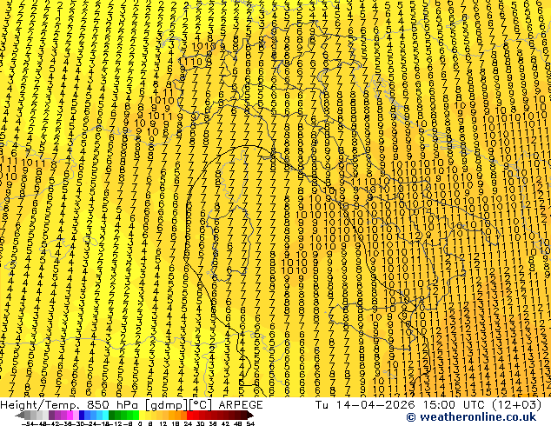The image size is (551, 426).
Task: Pick the bright yellow swatch above 0
Action: pos(142,415)
